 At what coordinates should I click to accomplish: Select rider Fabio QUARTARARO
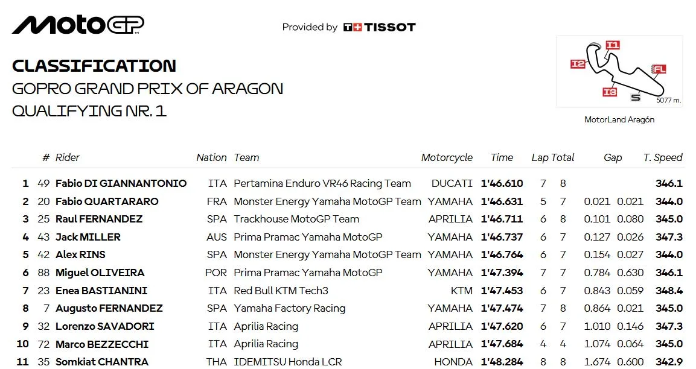click(107, 201)
